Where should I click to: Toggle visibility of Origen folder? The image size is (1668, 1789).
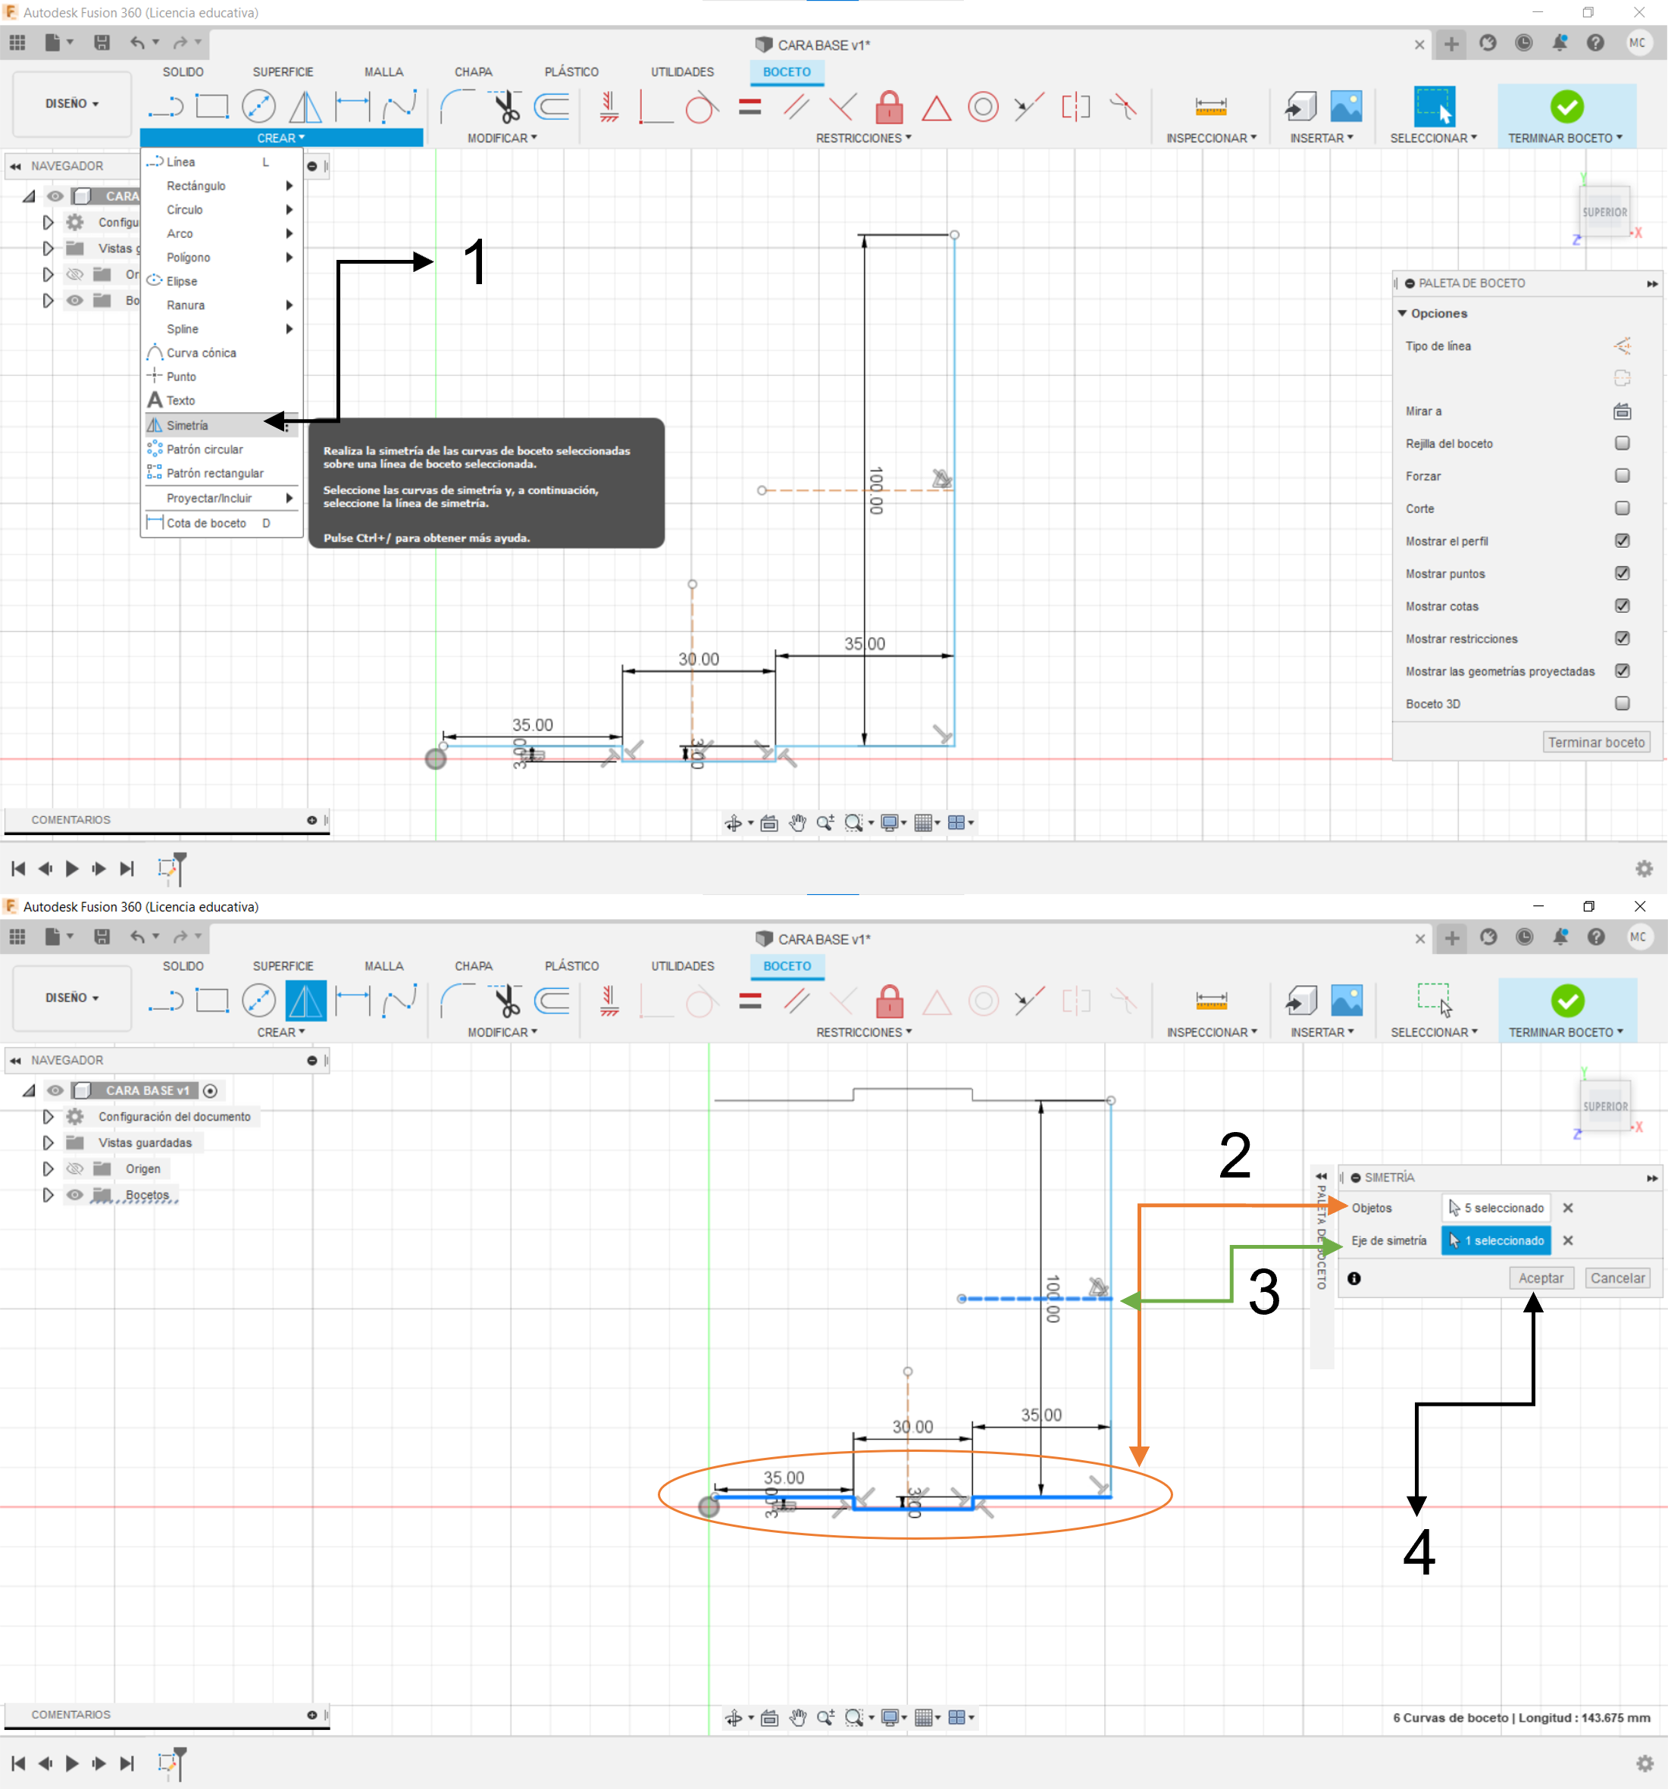[x=76, y=1168]
